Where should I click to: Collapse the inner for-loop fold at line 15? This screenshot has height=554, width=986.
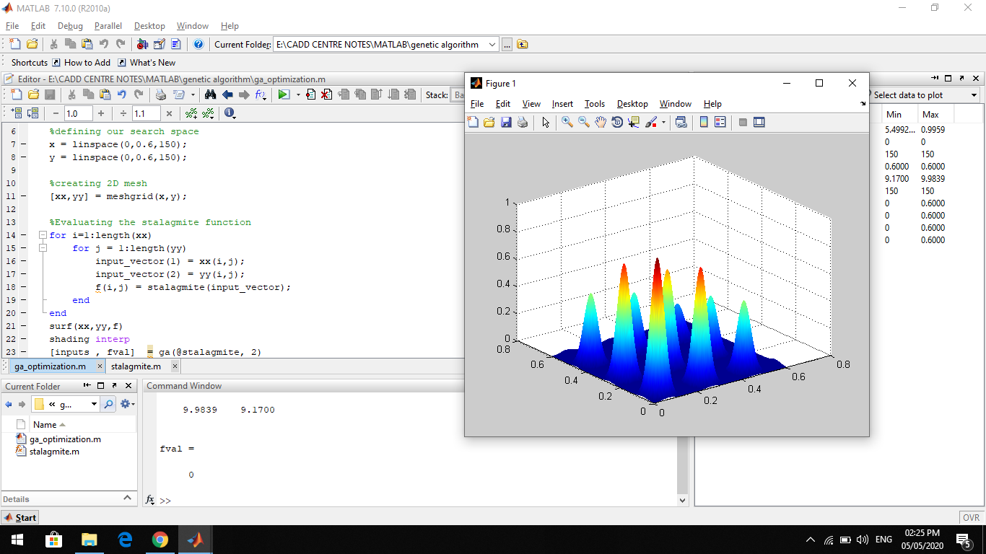click(x=43, y=248)
